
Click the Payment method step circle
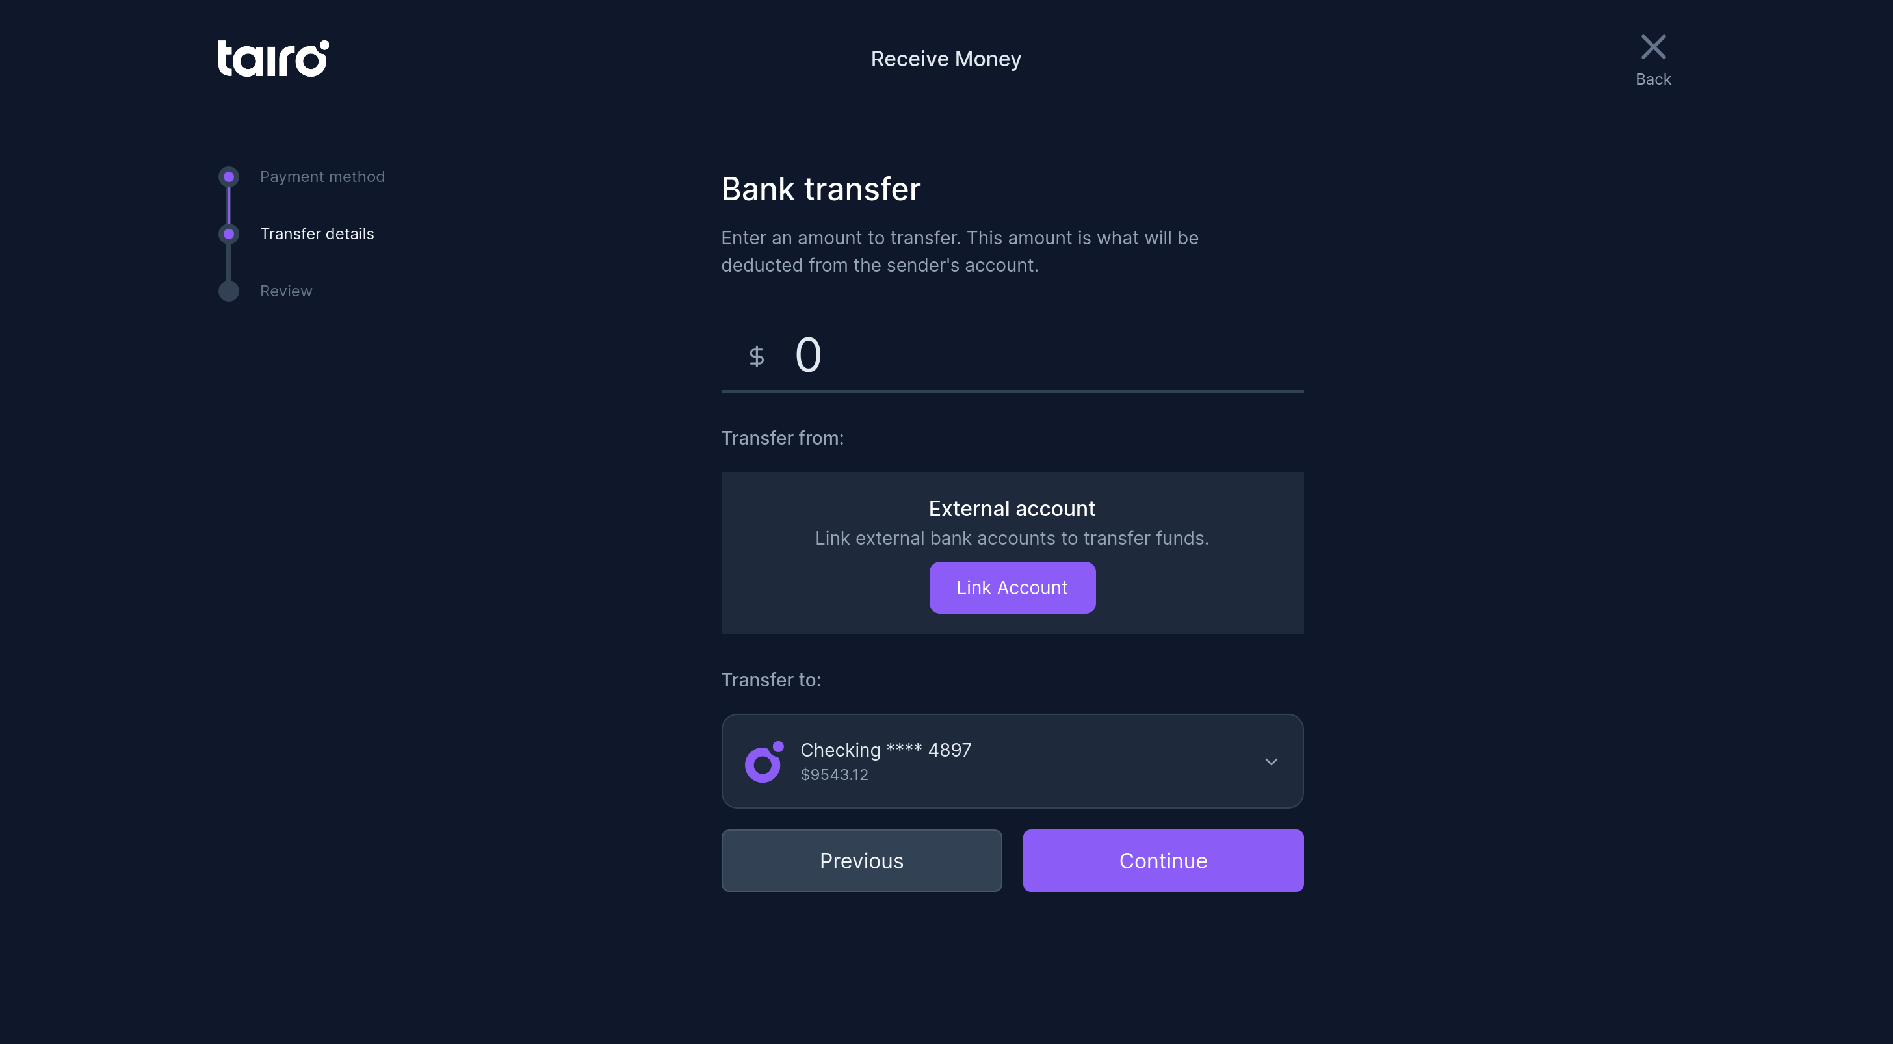coord(229,176)
